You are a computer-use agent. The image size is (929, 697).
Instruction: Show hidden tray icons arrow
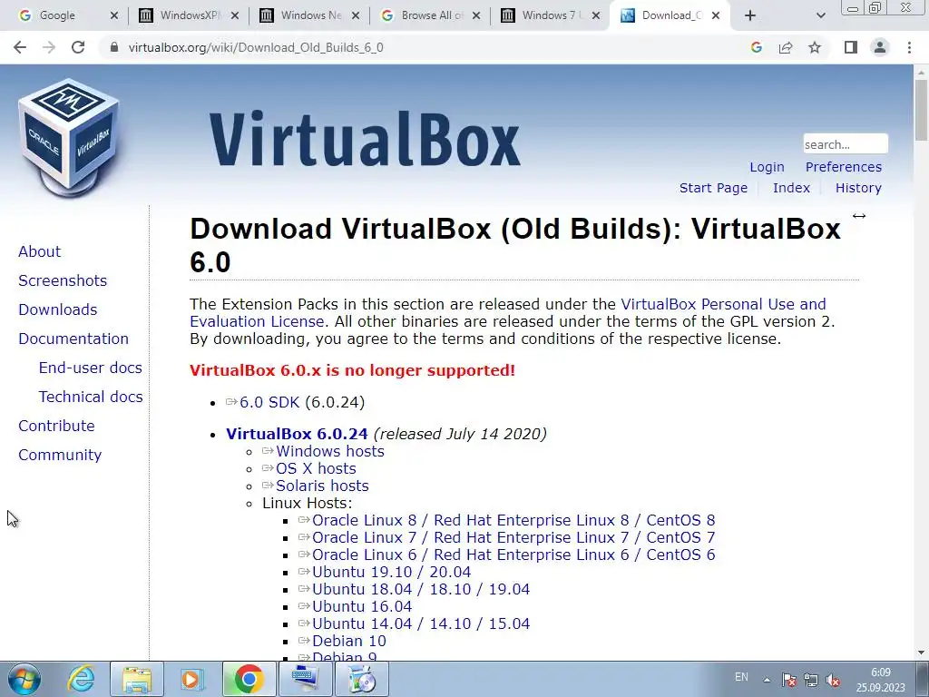[767, 680]
